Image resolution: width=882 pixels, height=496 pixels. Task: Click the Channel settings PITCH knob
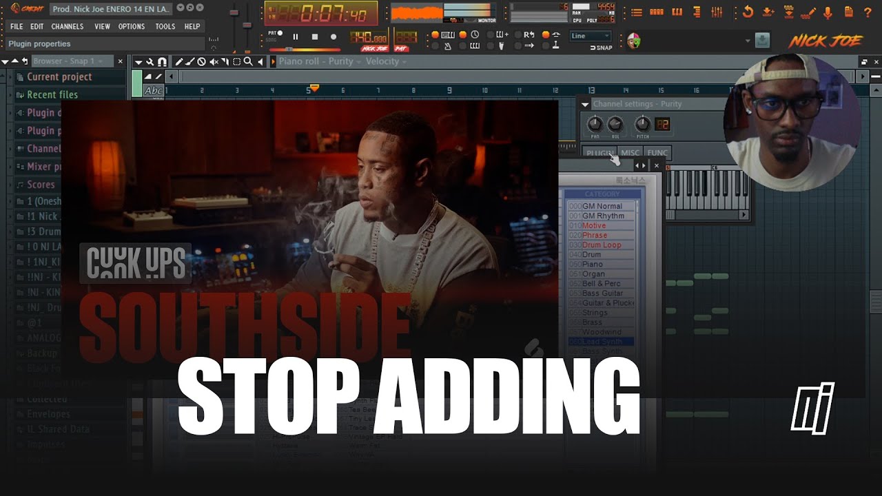point(642,124)
